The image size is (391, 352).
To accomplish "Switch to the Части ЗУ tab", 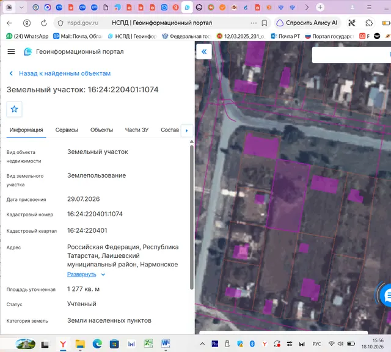I will pyautogui.click(x=137, y=130).
